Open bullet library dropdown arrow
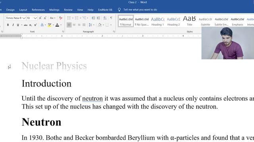The image size is (254, 142). click(x=73, y=18)
